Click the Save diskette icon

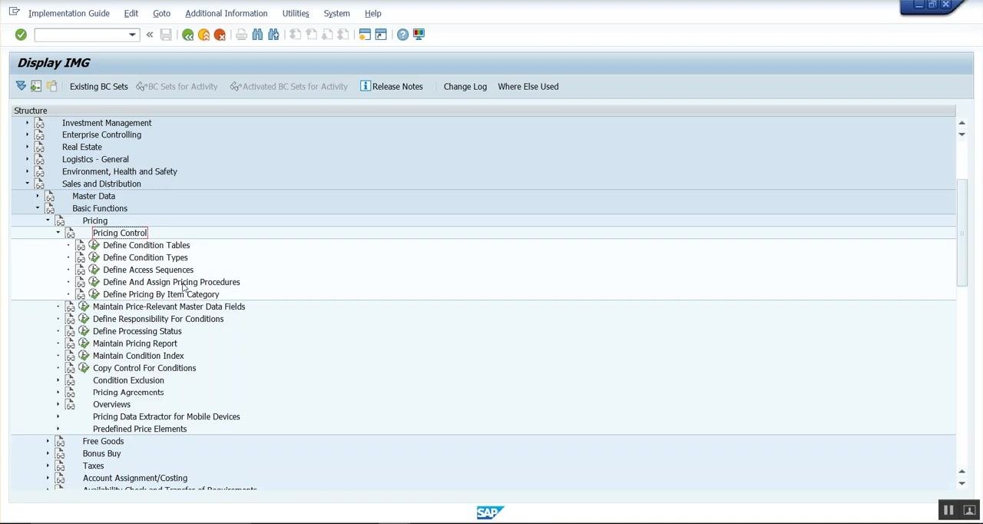pos(166,35)
